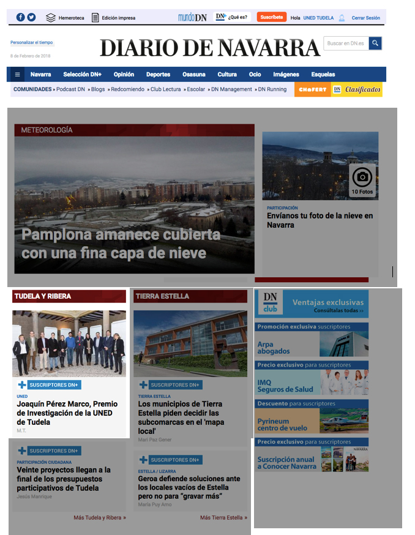Click the DN+ ¿Qué es? badge
The height and width of the screenshot is (535, 415).
(x=232, y=17)
